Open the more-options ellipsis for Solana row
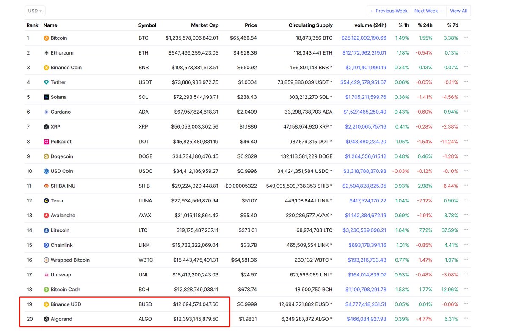508x331 pixels. coord(466,97)
